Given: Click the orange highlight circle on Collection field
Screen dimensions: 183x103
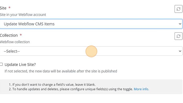Looking at the screenshot, I should coord(91,51).
